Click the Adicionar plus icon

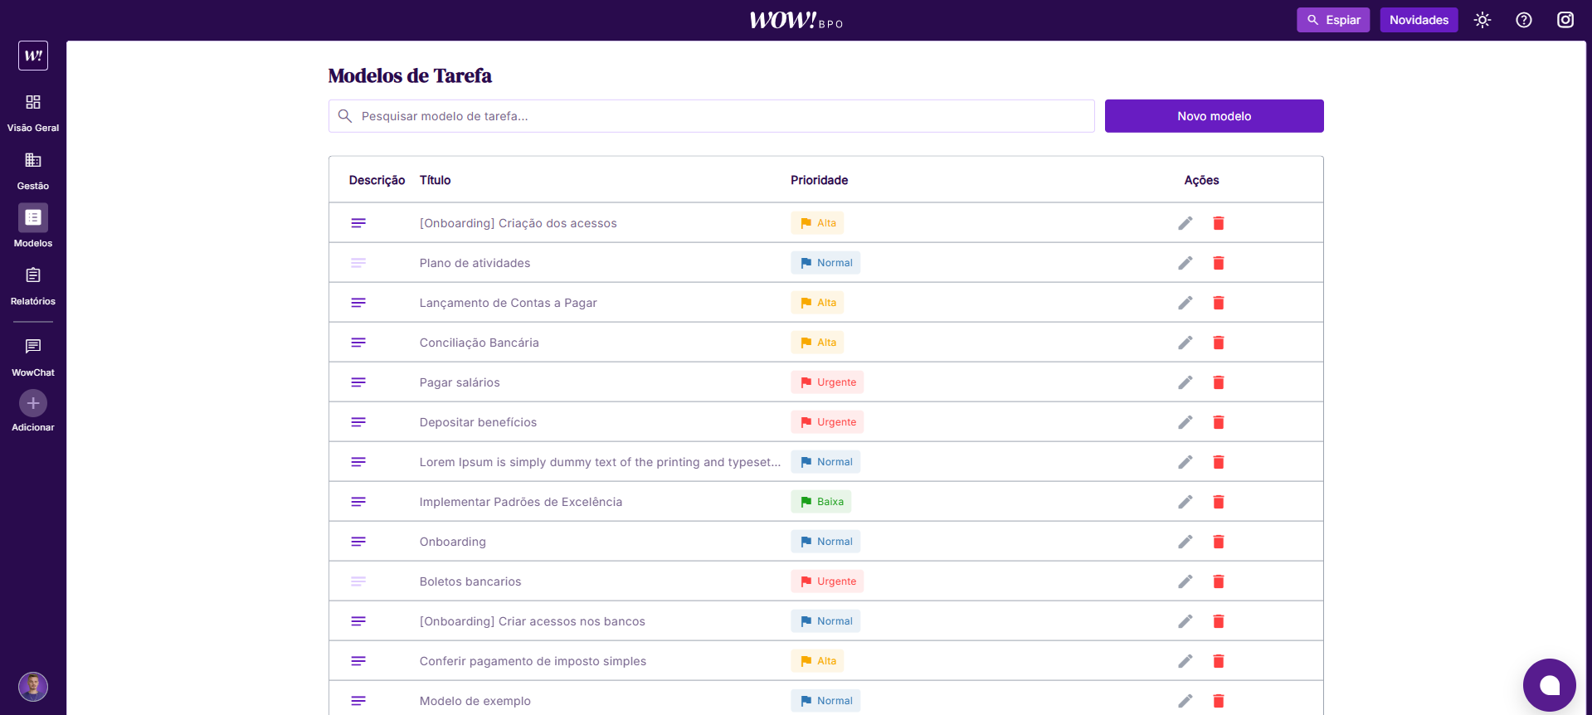click(33, 404)
